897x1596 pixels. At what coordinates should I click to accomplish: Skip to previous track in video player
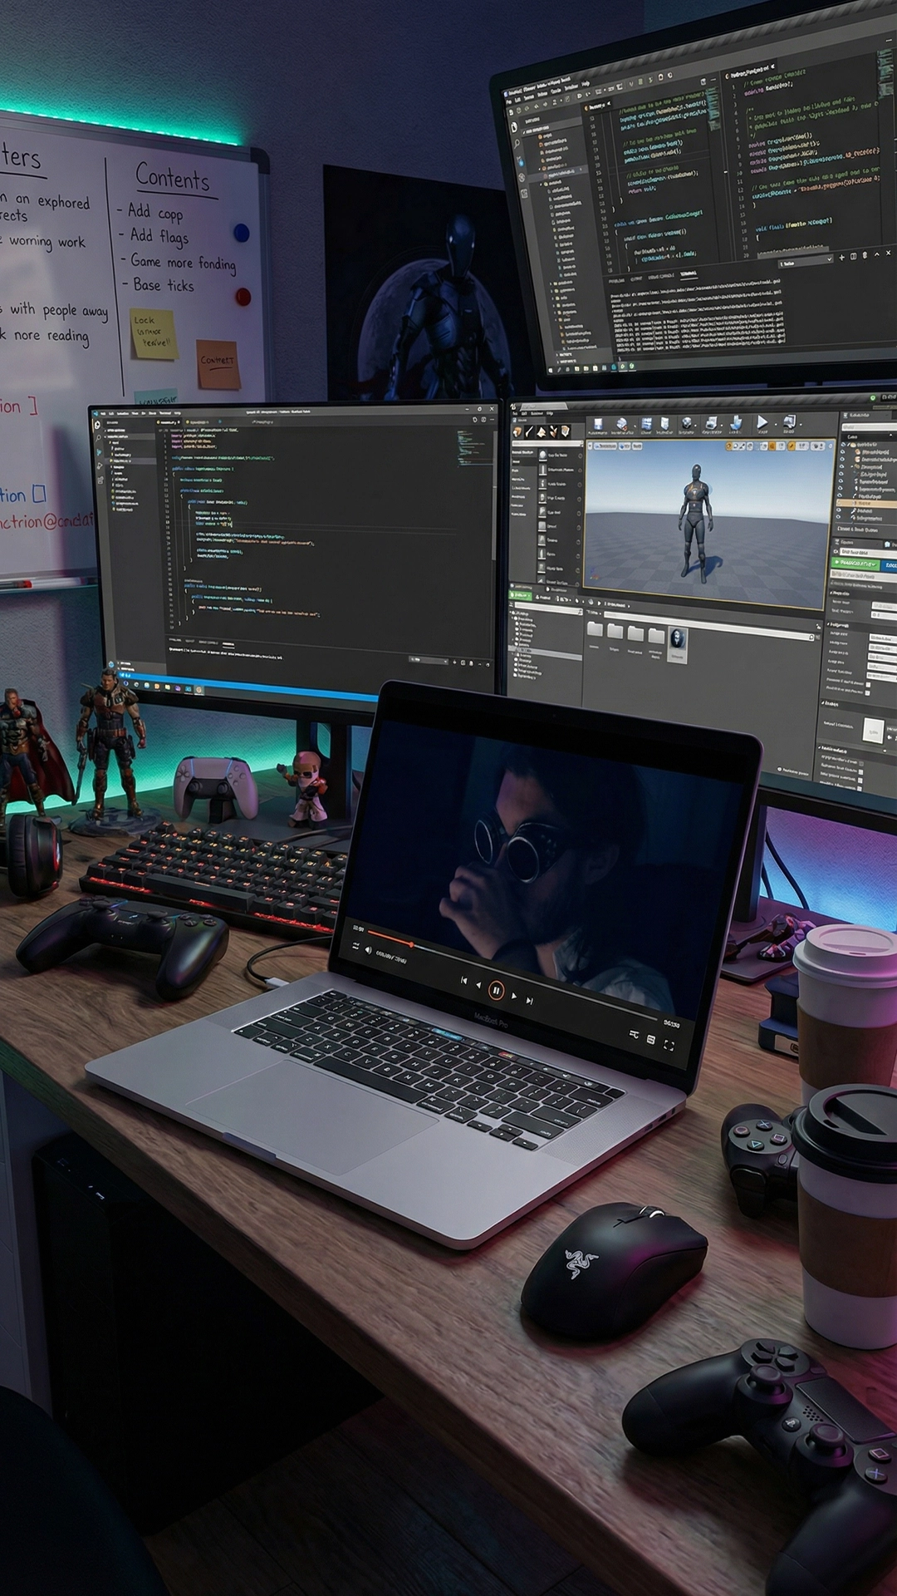pos(463,981)
